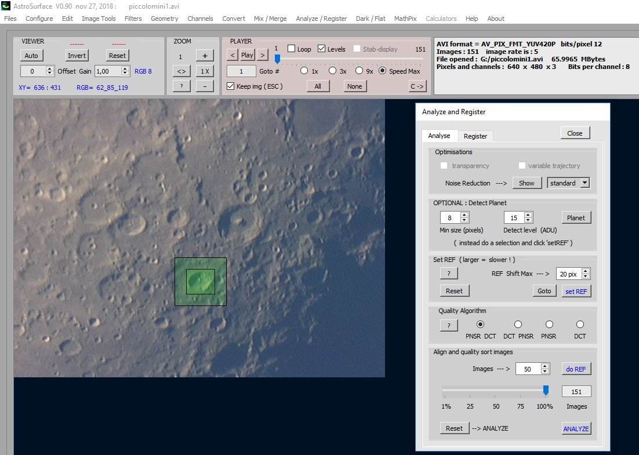Click the ANALYZE button

pyautogui.click(x=576, y=429)
